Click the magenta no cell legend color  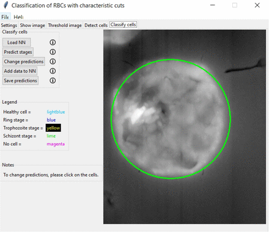click(56, 144)
